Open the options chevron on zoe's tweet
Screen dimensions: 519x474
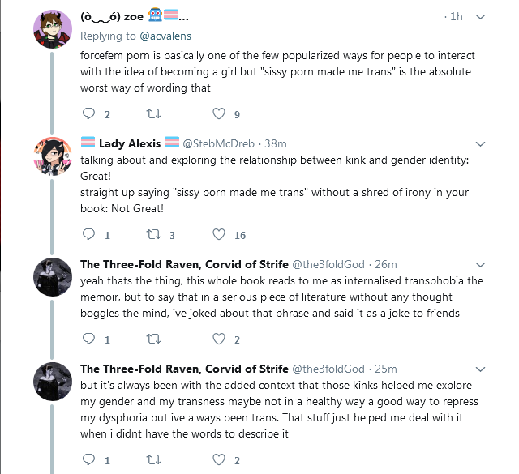point(480,16)
